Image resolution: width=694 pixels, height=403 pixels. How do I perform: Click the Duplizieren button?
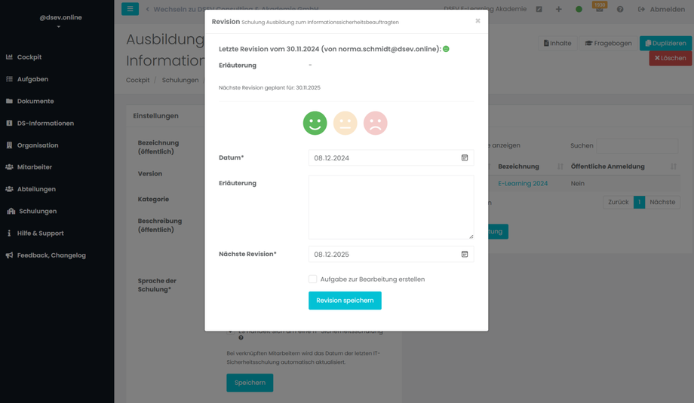665,44
